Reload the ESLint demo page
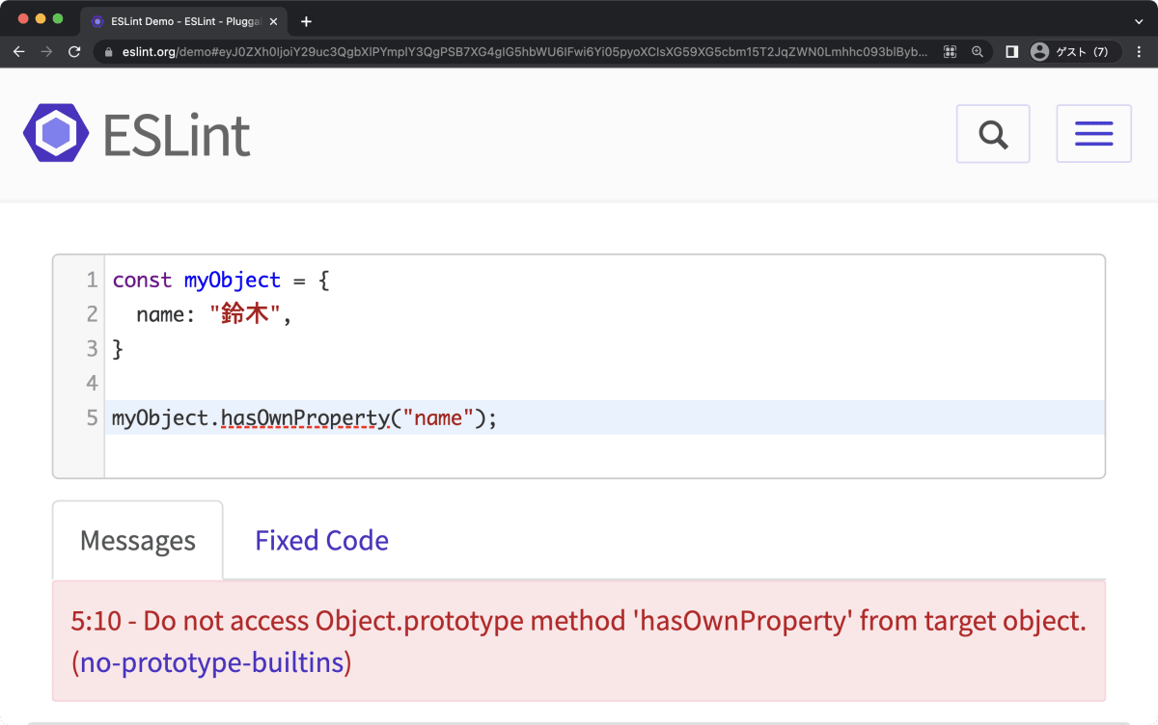1158x725 pixels. (74, 52)
